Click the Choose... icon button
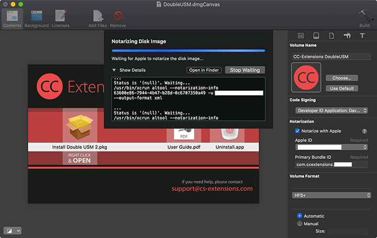 (341, 78)
